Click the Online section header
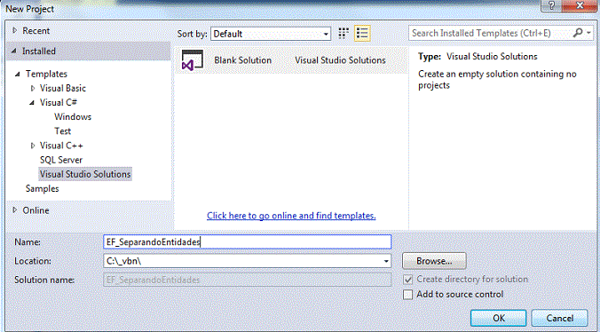This screenshot has height=332, width=600. coord(36,210)
